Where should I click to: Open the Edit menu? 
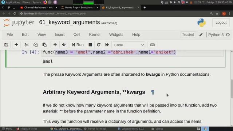[25, 35]
